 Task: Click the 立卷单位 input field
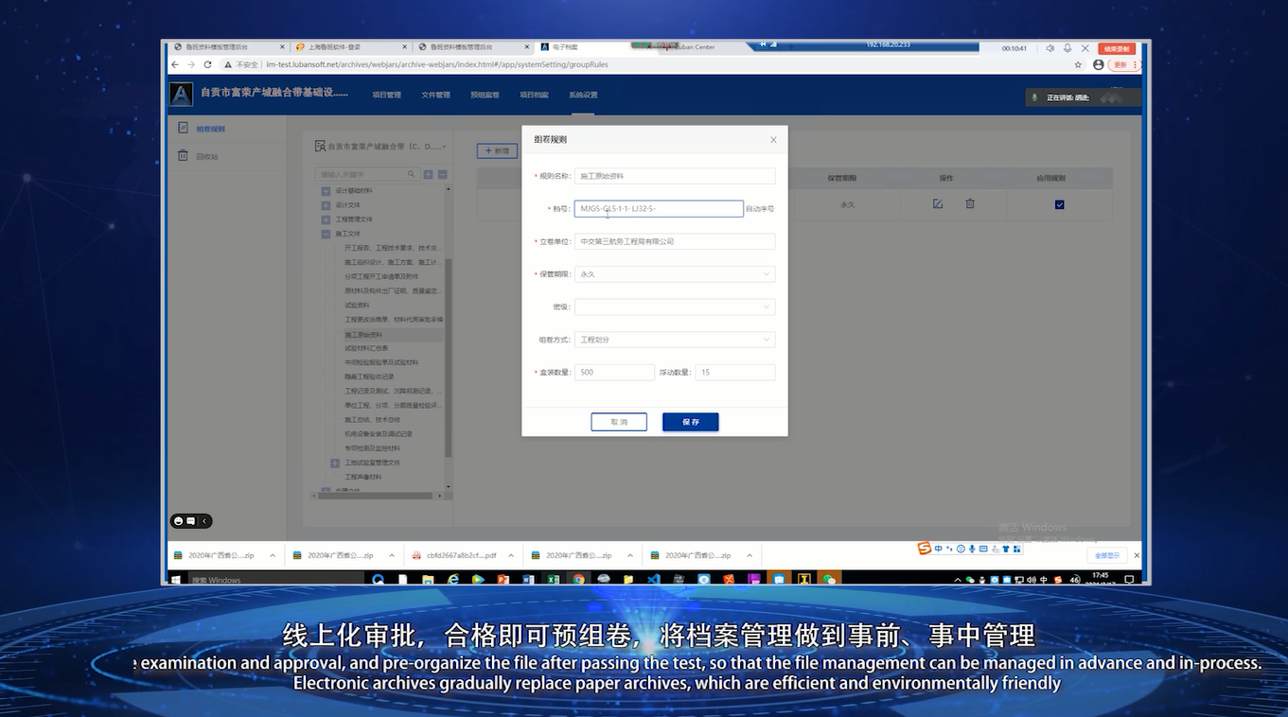click(x=675, y=241)
